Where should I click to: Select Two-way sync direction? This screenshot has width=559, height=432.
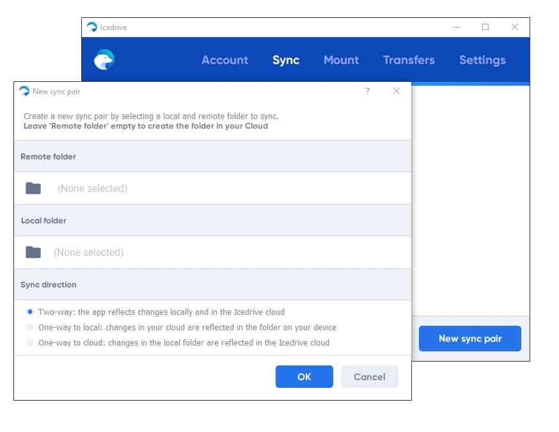pos(30,312)
